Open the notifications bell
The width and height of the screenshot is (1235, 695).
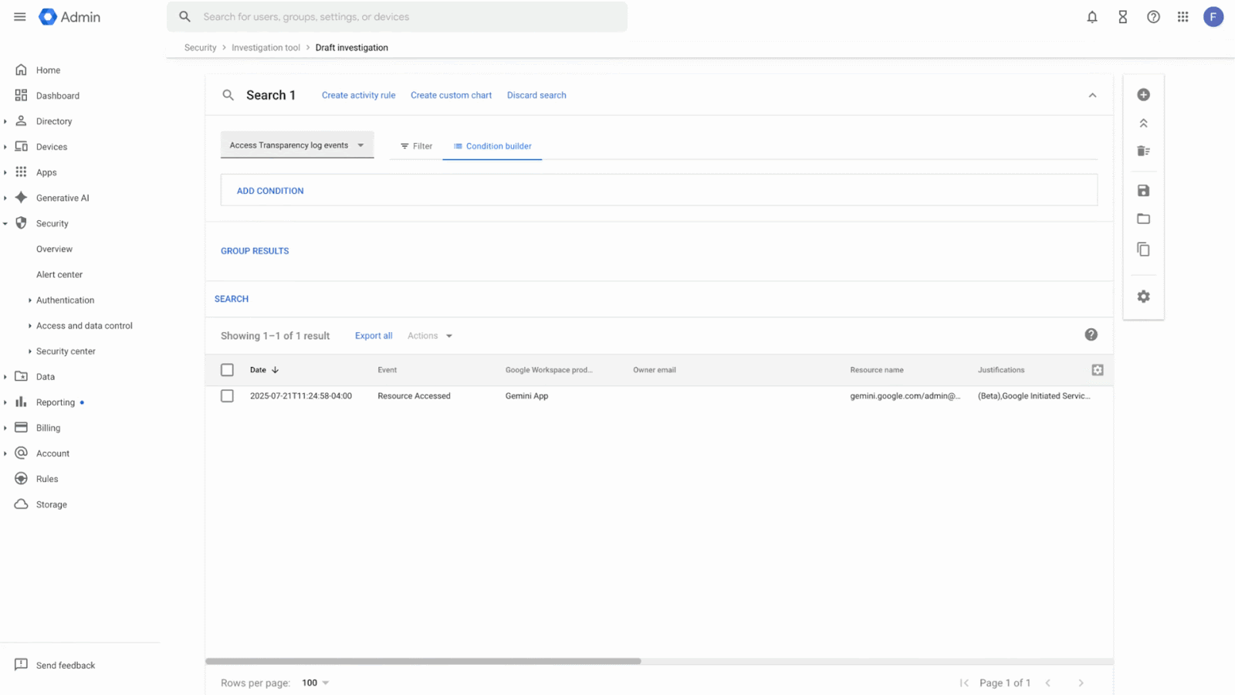[x=1091, y=17]
